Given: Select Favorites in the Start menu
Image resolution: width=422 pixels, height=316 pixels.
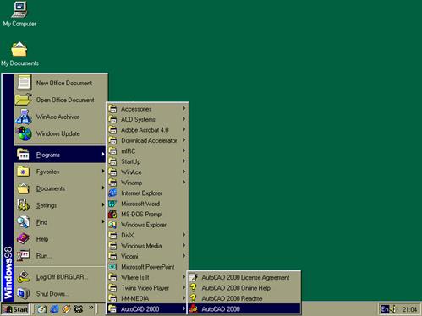Looking at the screenshot, I should tap(60, 172).
